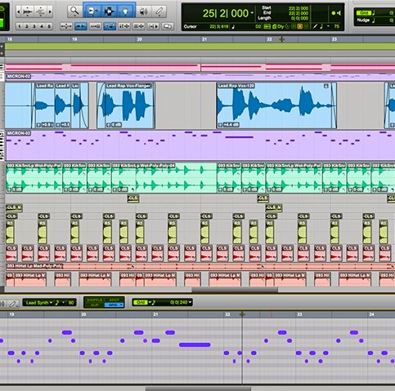The width and height of the screenshot is (395, 391).
Task: Recall zoom preset 2
Action: point(27,26)
